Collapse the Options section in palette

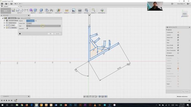point(167,30)
